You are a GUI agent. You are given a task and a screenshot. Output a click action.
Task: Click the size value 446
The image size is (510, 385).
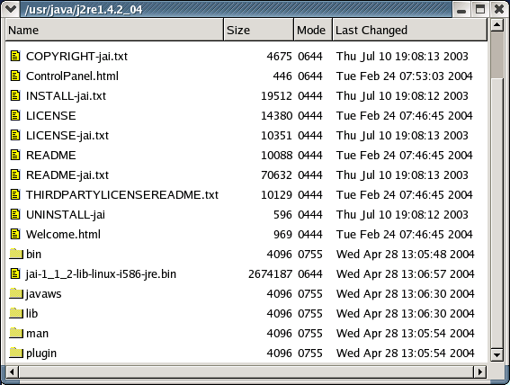pyautogui.click(x=282, y=76)
